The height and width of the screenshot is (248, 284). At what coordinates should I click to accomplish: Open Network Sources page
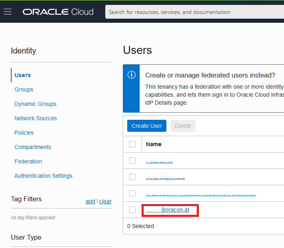(x=36, y=118)
